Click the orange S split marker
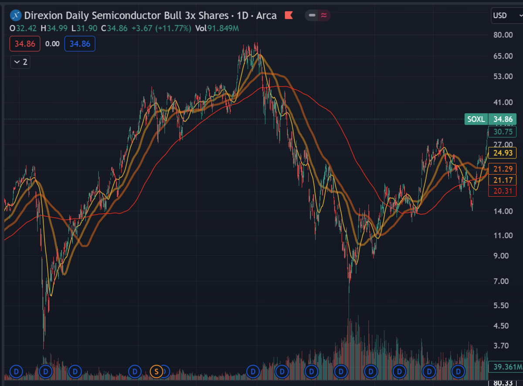Viewport: 523px width, 386px height. pos(156,371)
